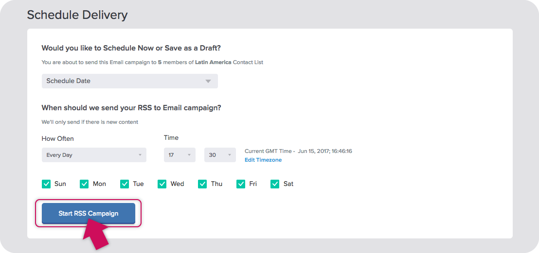Untick the Sat checkbox
This screenshot has width=539, height=253.
[275, 184]
